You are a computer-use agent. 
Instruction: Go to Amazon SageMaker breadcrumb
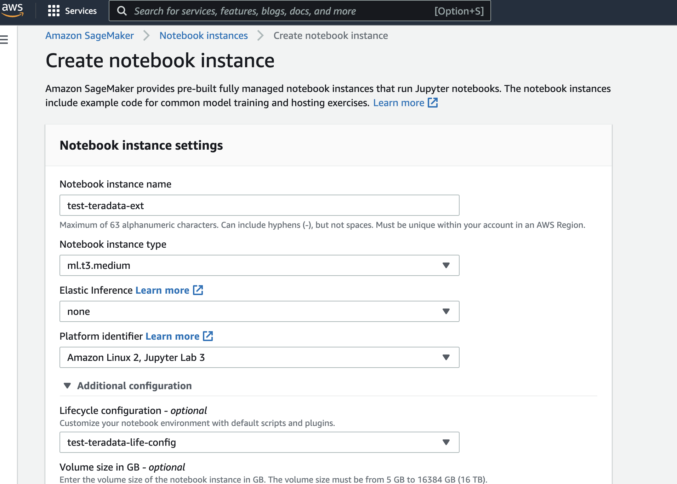pyautogui.click(x=90, y=35)
